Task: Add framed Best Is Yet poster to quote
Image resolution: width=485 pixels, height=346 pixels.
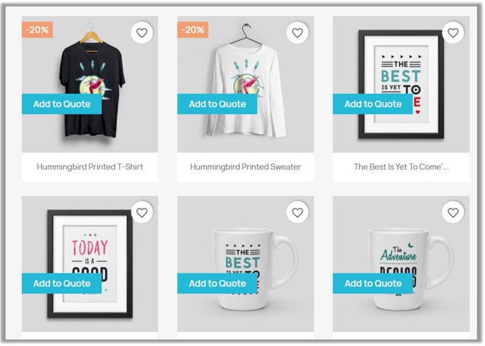Action: click(373, 104)
